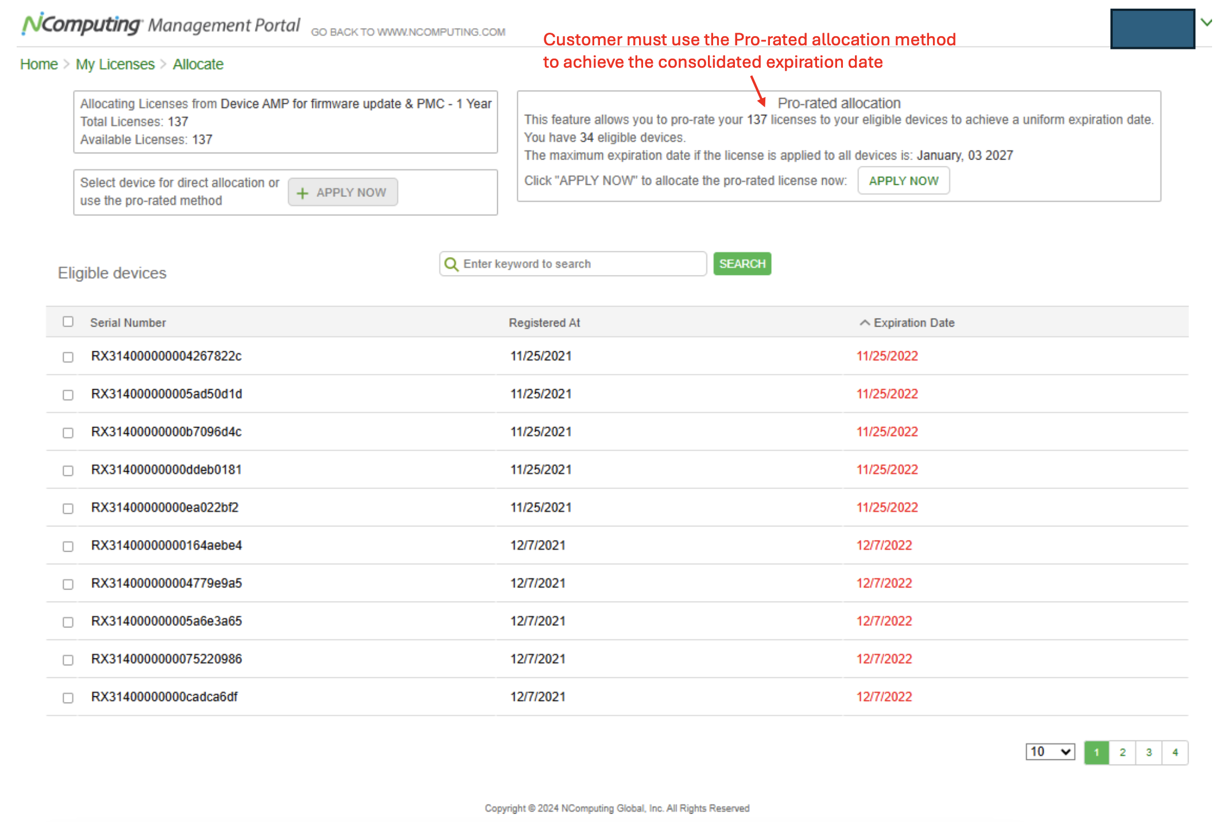Click serial RX31400000000ea022bf2

tap(165, 507)
